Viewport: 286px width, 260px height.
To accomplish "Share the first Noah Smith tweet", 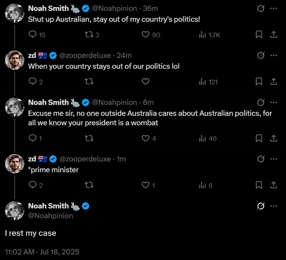I will coord(273,35).
